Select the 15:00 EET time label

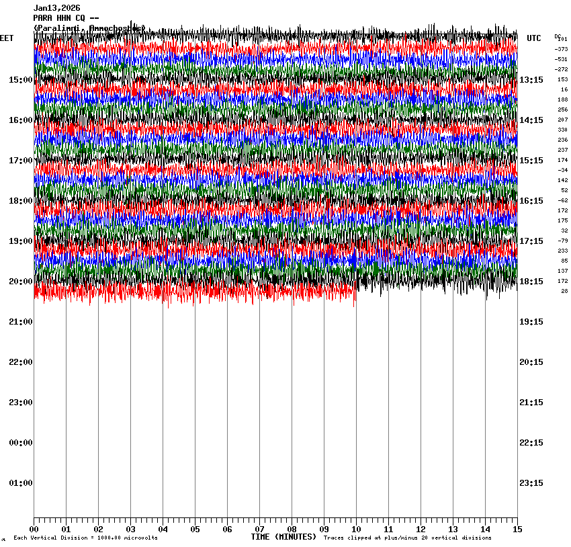pyautogui.click(x=20, y=80)
